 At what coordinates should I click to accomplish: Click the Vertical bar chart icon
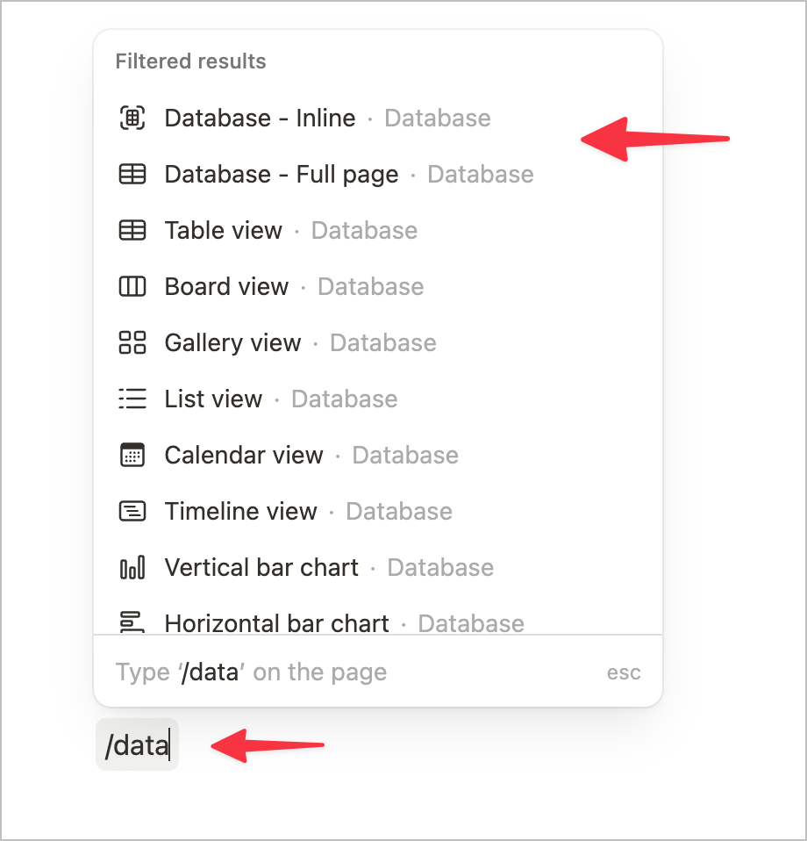pyautogui.click(x=132, y=567)
